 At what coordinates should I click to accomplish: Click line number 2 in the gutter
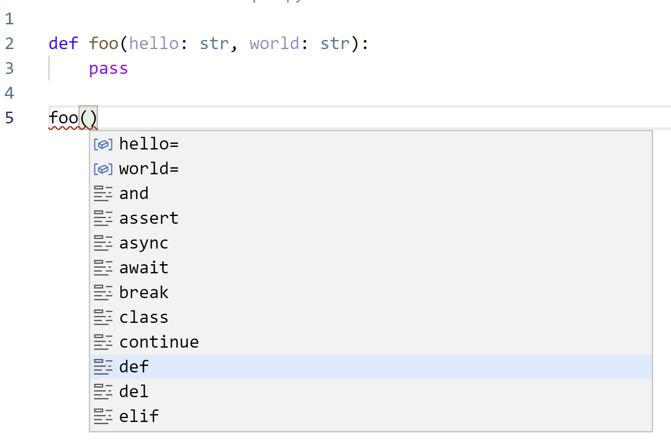(10, 43)
